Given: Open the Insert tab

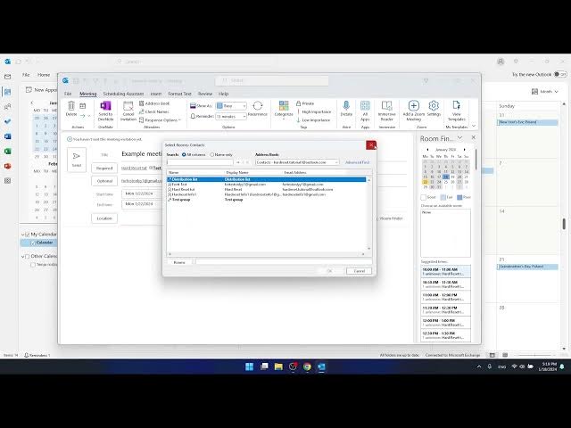Looking at the screenshot, I should 156,94.
